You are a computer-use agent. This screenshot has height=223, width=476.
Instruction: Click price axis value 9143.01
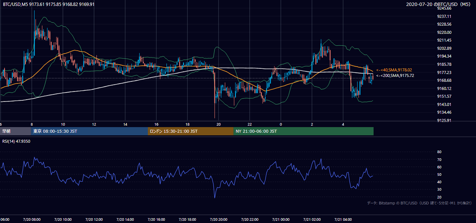(444, 104)
